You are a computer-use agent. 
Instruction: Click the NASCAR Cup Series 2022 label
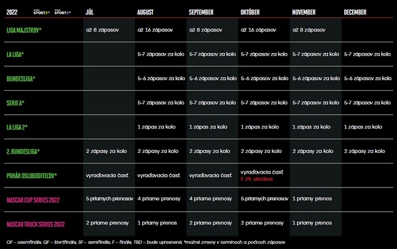pyautogui.click(x=33, y=200)
